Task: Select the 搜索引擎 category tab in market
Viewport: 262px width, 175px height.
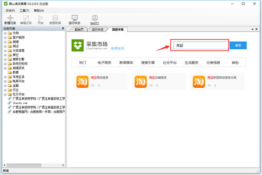Action: tap(148, 62)
